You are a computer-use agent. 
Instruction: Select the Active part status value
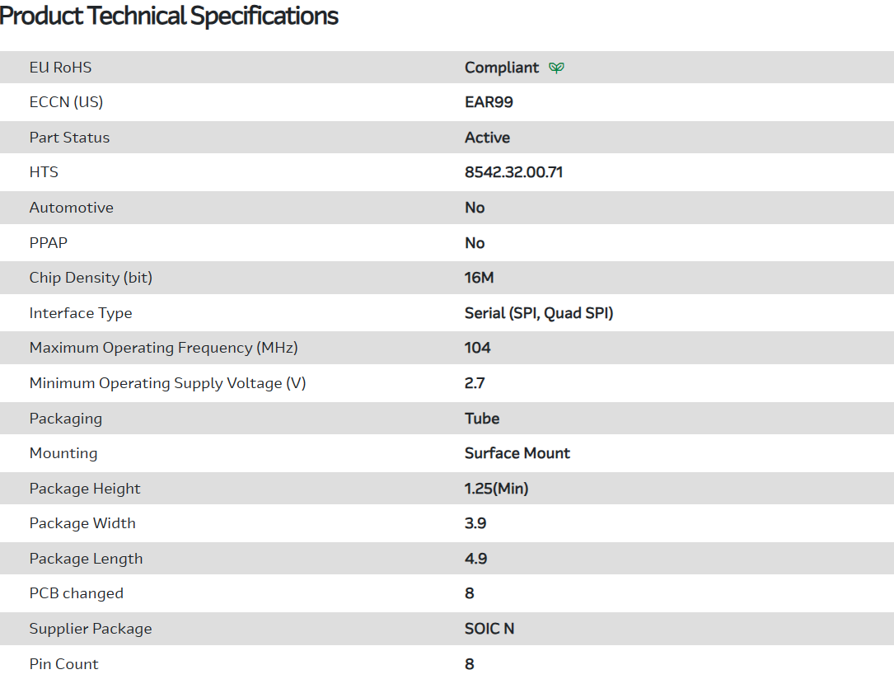click(x=487, y=138)
